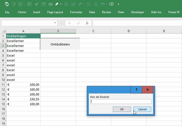Open the eraser clear dropdown arrow
The height and width of the screenshot is (126, 182).
(x=61, y=4)
